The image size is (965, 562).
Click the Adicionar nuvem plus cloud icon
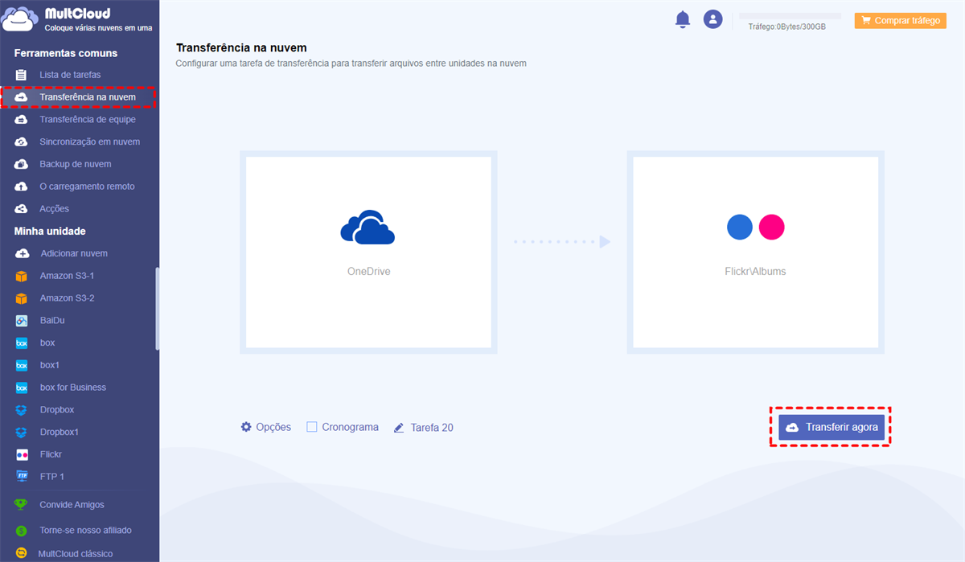[22, 253]
